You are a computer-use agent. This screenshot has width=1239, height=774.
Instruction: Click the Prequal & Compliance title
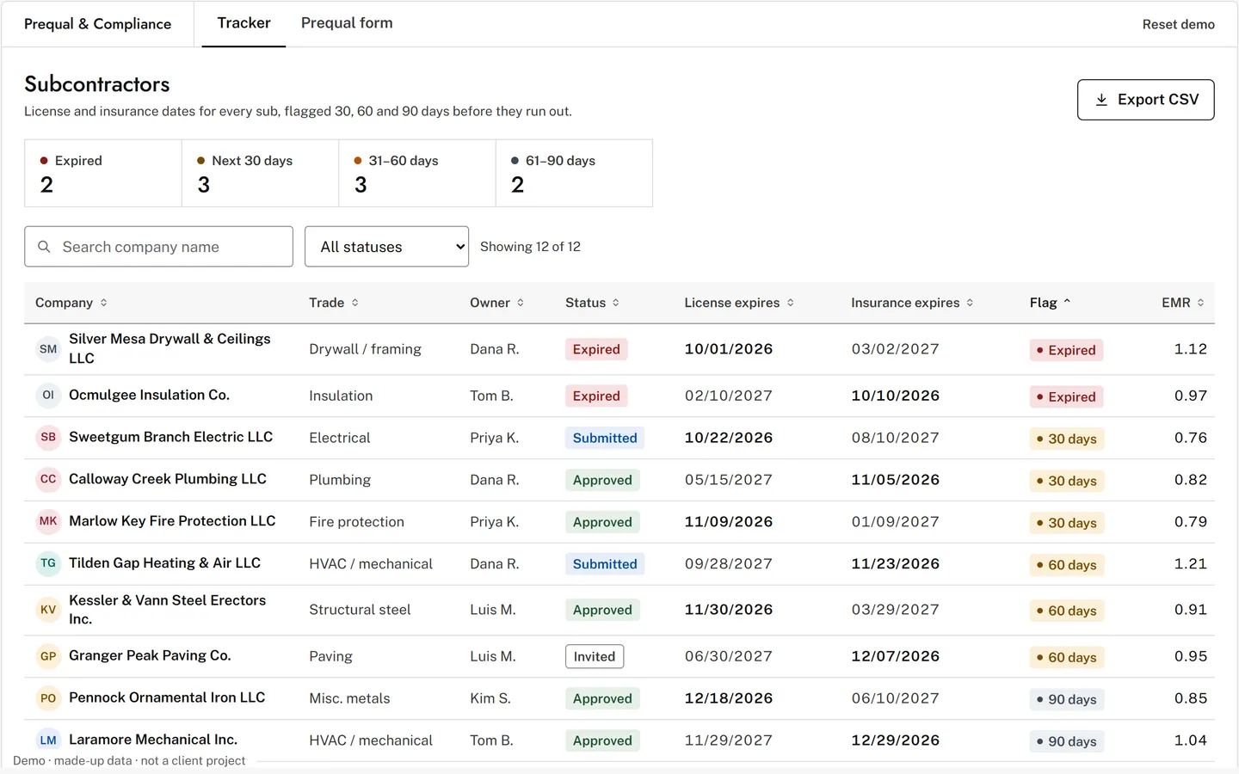click(97, 24)
